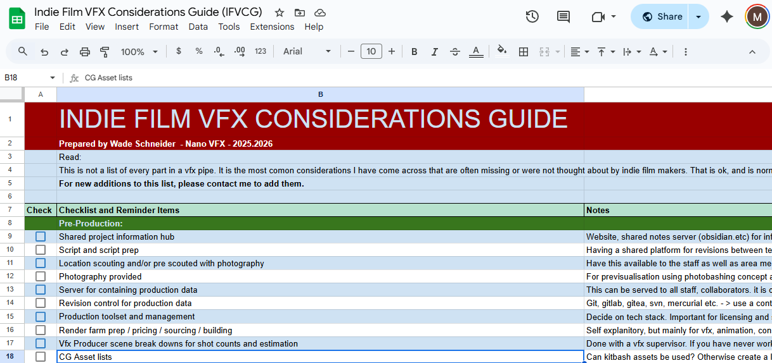Apply strikethrough formatting
Viewport: 772px width, 363px height.
pos(454,52)
